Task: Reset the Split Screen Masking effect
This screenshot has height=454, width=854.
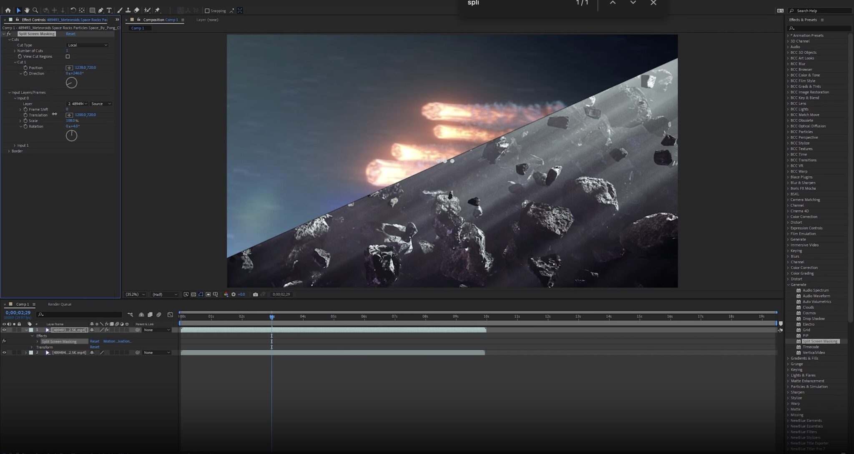Action: point(70,34)
